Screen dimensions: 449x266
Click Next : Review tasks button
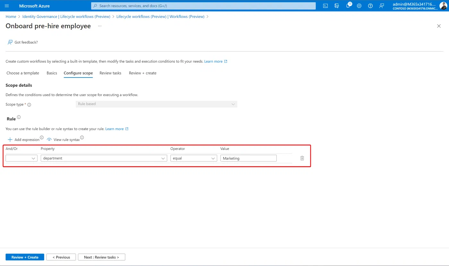point(101,257)
